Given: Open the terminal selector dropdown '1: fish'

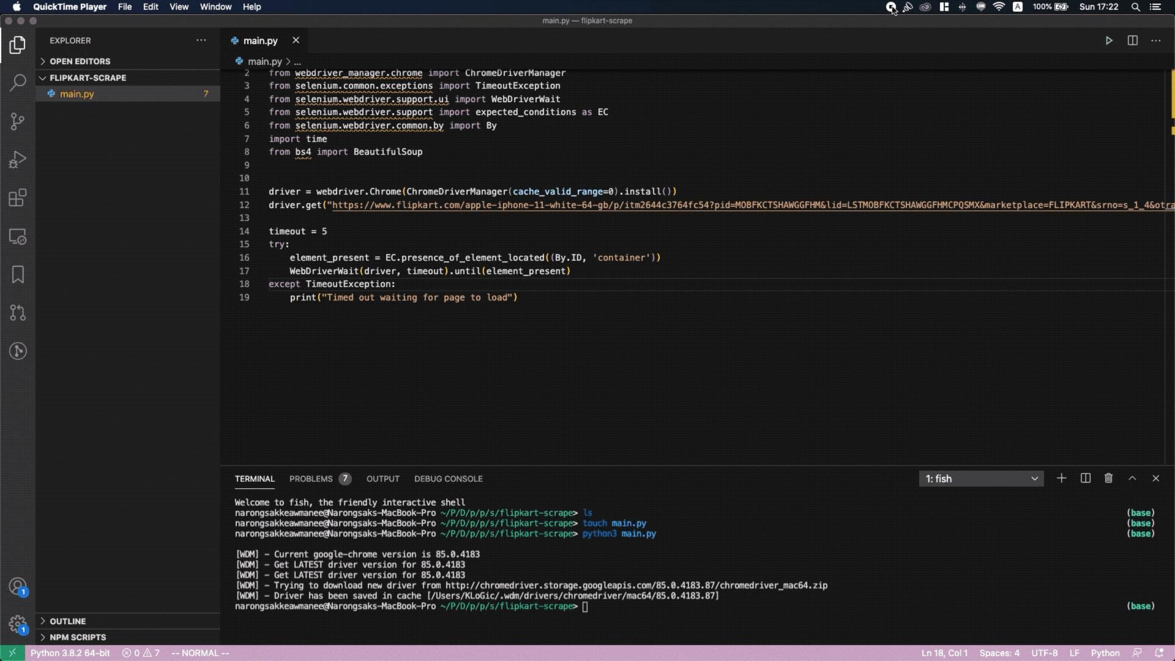Looking at the screenshot, I should [981, 479].
